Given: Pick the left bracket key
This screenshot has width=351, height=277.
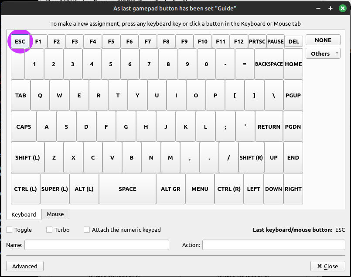Looking at the screenshot, I should (x=235, y=95).
